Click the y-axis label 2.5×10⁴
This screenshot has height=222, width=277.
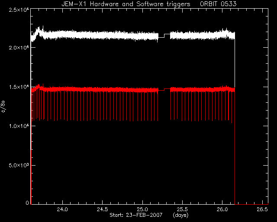(19, 10)
